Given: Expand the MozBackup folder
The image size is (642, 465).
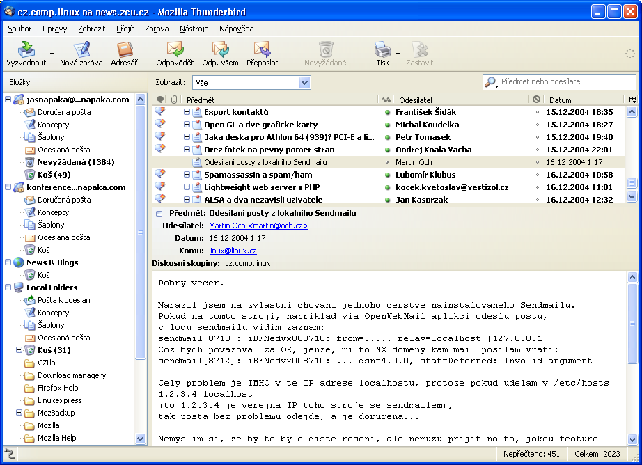Looking at the screenshot, I should click(19, 413).
